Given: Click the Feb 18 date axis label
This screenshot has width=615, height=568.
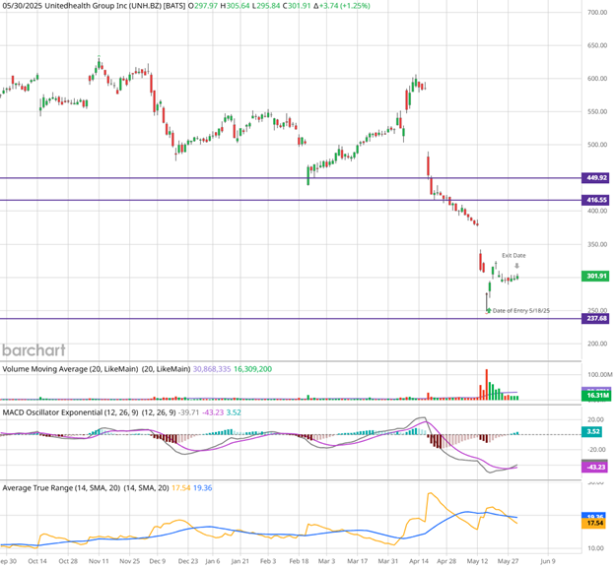Looking at the screenshot, I should coord(299,561).
